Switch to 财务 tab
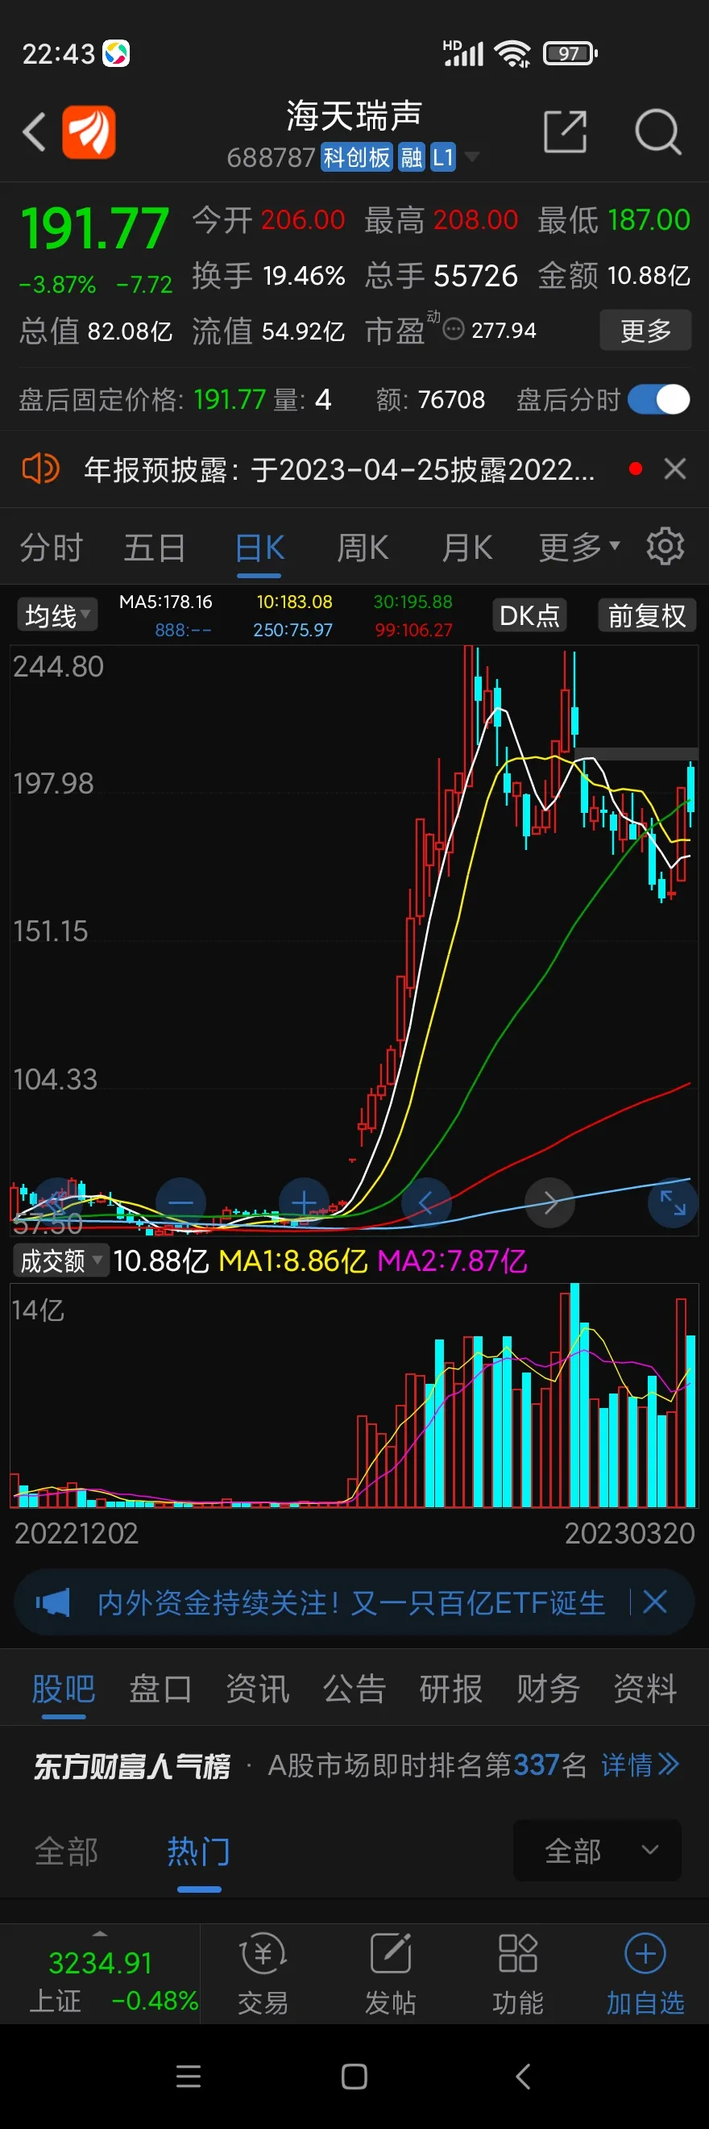 coord(548,1689)
